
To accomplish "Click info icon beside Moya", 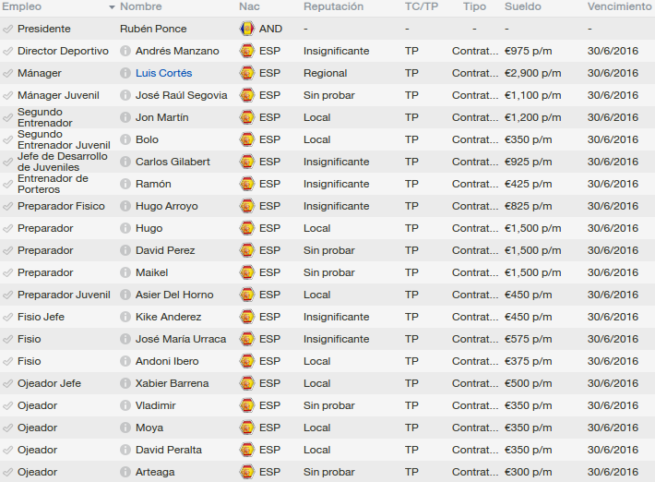I will point(125,428).
